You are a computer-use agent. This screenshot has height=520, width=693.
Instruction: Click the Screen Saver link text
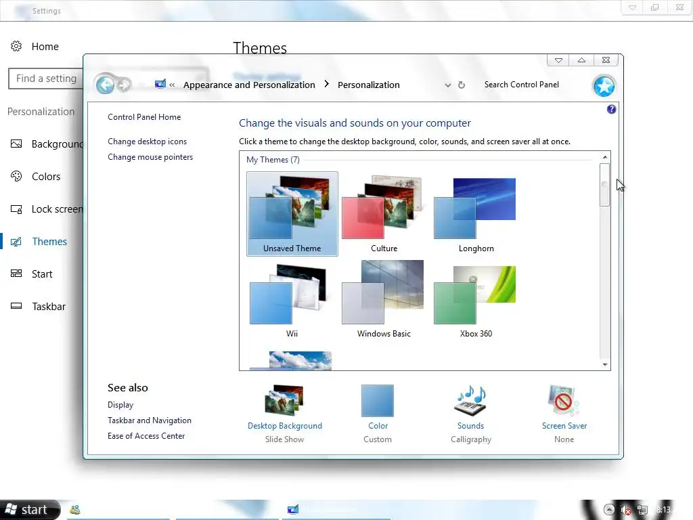pyautogui.click(x=564, y=426)
